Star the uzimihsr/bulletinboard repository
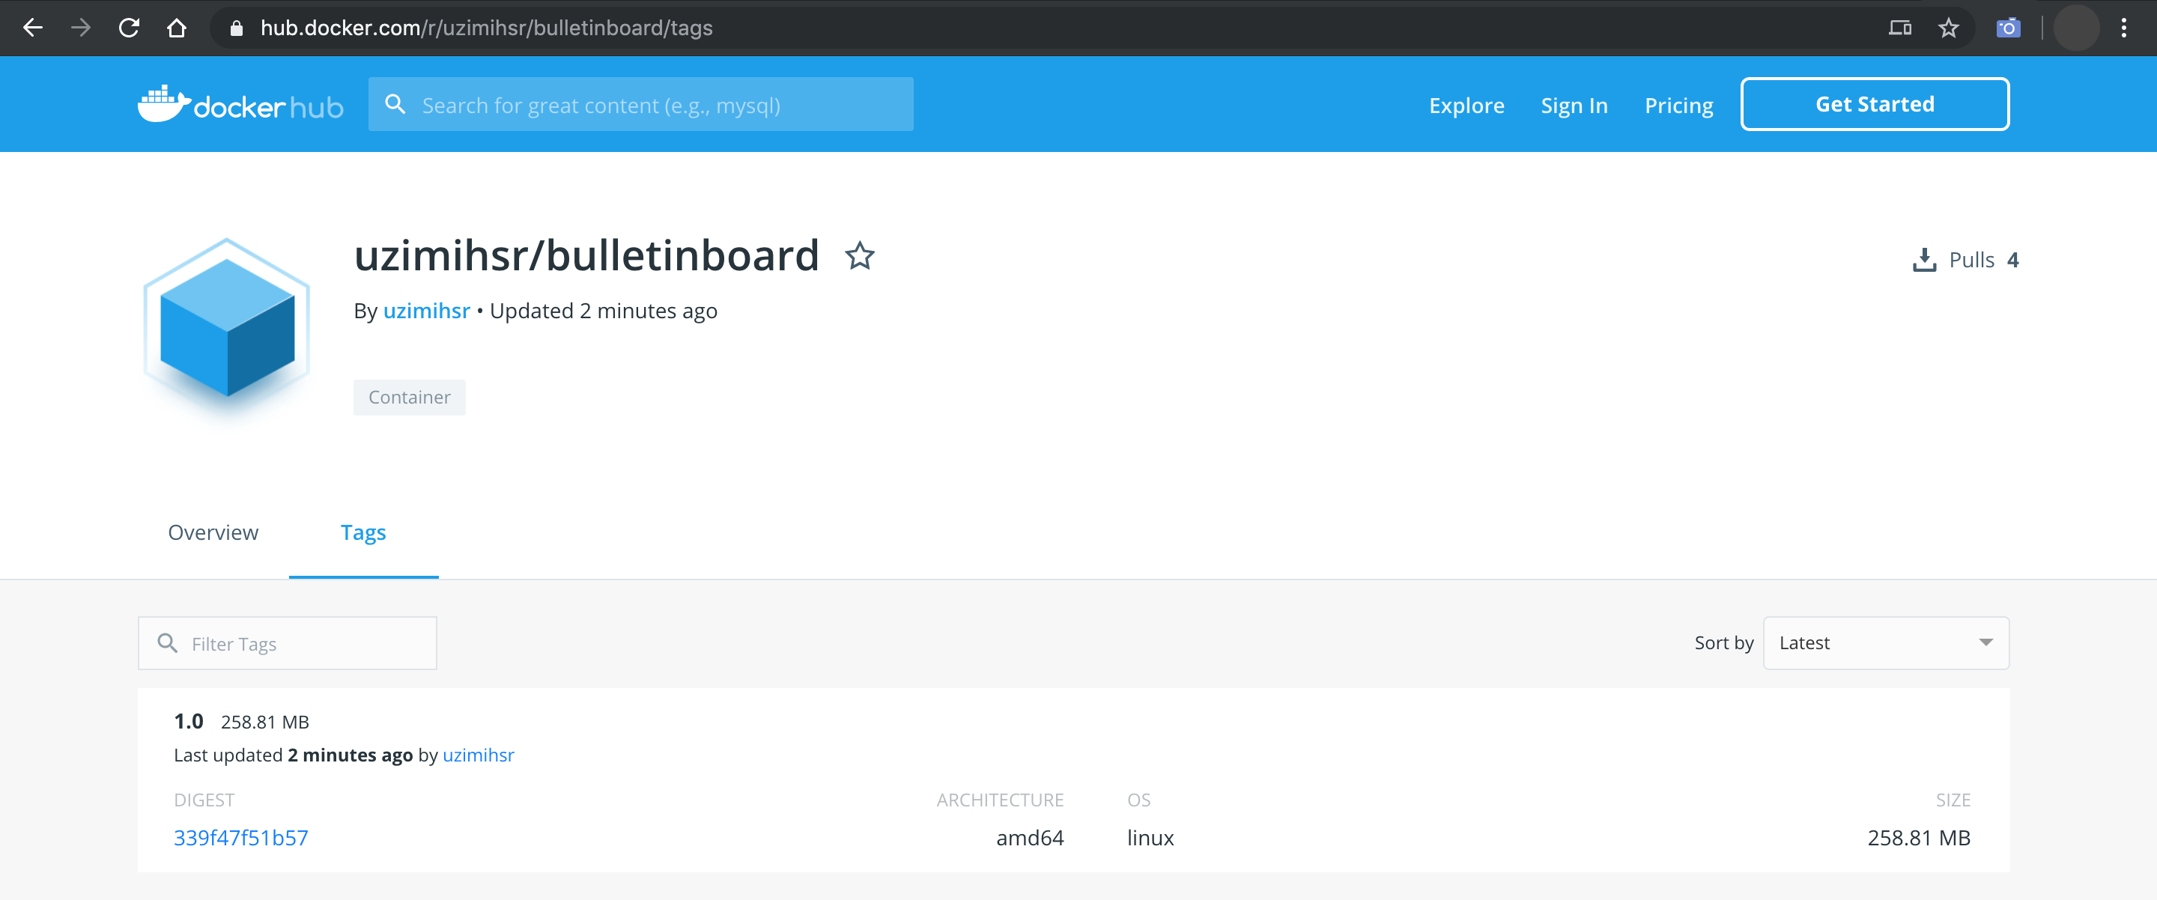Viewport: 2157px width, 900px height. click(x=859, y=256)
